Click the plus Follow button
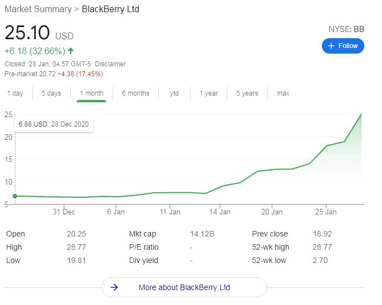This screenshot has width=382, height=305. (343, 46)
